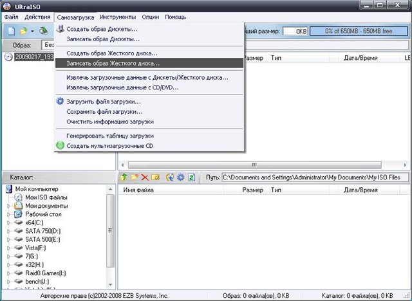The image size is (412, 301).
Task: Click green disc icon beside Создать мультизагрузочные CD
Action: [60, 145]
